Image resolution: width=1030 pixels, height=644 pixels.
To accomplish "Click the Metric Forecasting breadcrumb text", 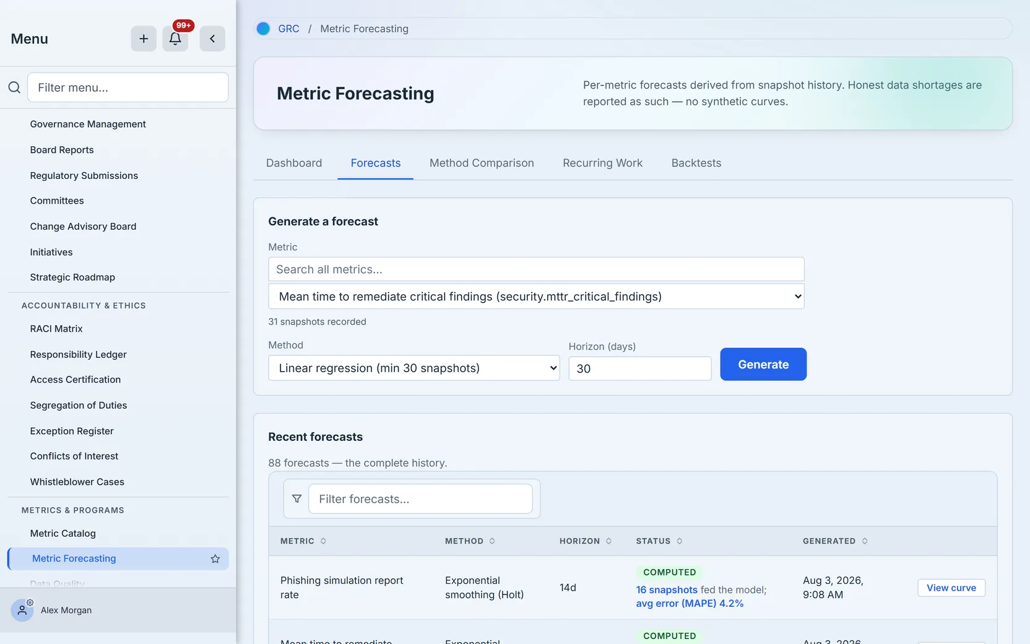I will (365, 28).
